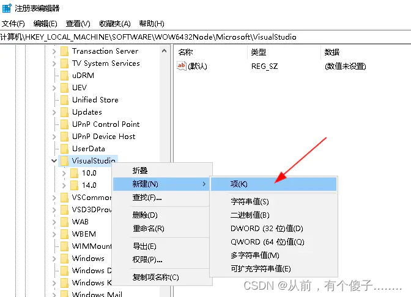Screen dimensions: 411x297
Task: Select 可扩充字符串值(E) in submenu
Action: [273, 269]
